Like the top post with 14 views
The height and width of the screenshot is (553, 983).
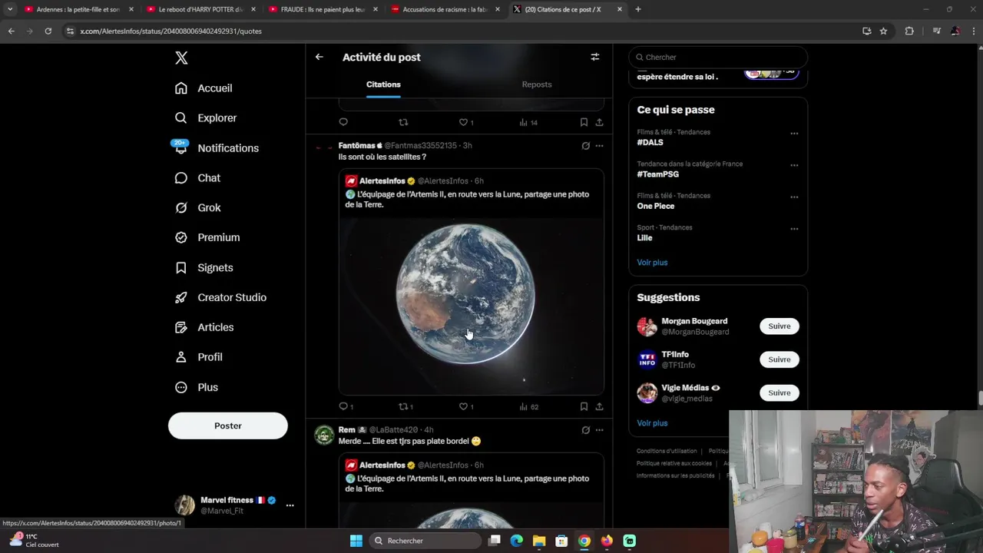tap(465, 122)
